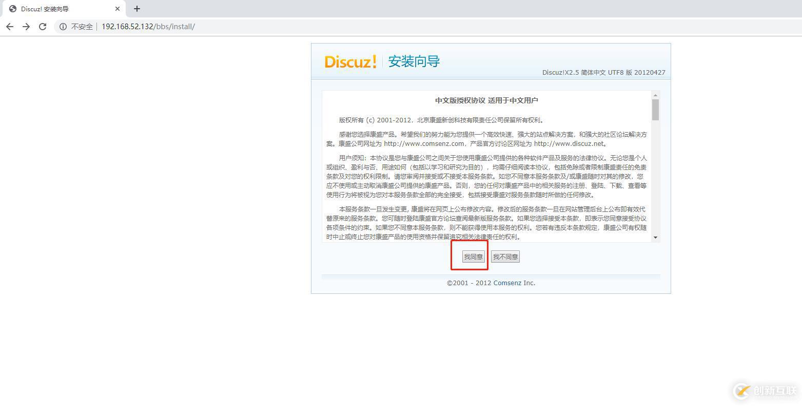802x406 pixels.
Task: Click the license agreement title text
Action: (x=486, y=100)
